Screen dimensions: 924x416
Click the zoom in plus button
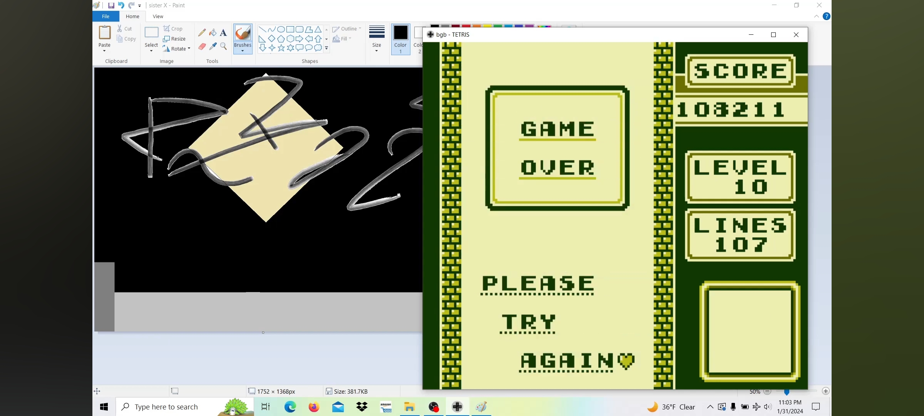click(x=825, y=391)
